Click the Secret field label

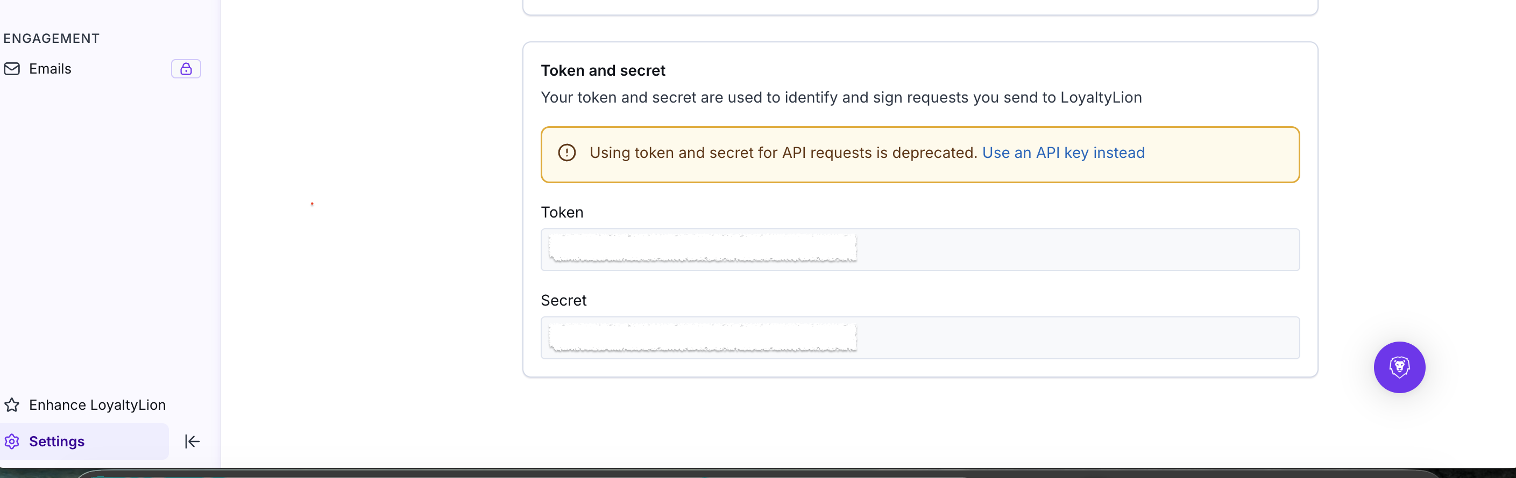click(563, 301)
